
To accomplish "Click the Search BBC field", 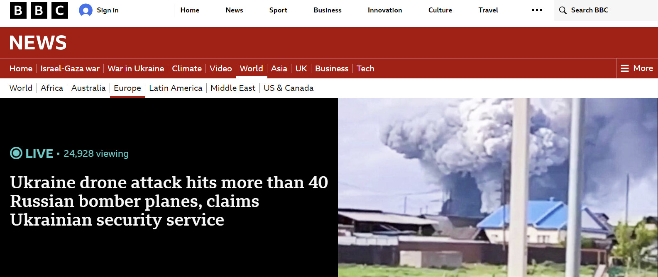I will click(x=606, y=10).
